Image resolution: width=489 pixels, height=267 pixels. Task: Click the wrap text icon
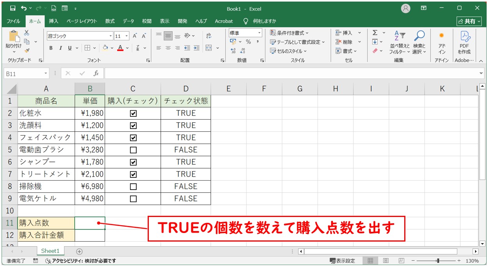[209, 36]
